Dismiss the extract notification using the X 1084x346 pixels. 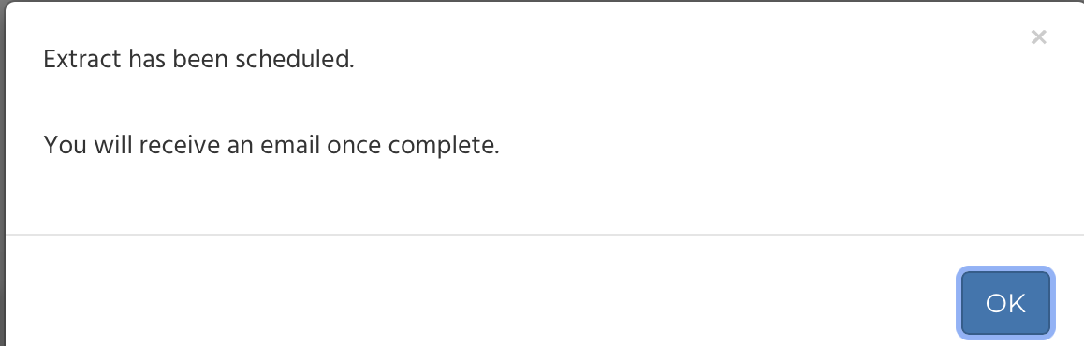click(1038, 37)
